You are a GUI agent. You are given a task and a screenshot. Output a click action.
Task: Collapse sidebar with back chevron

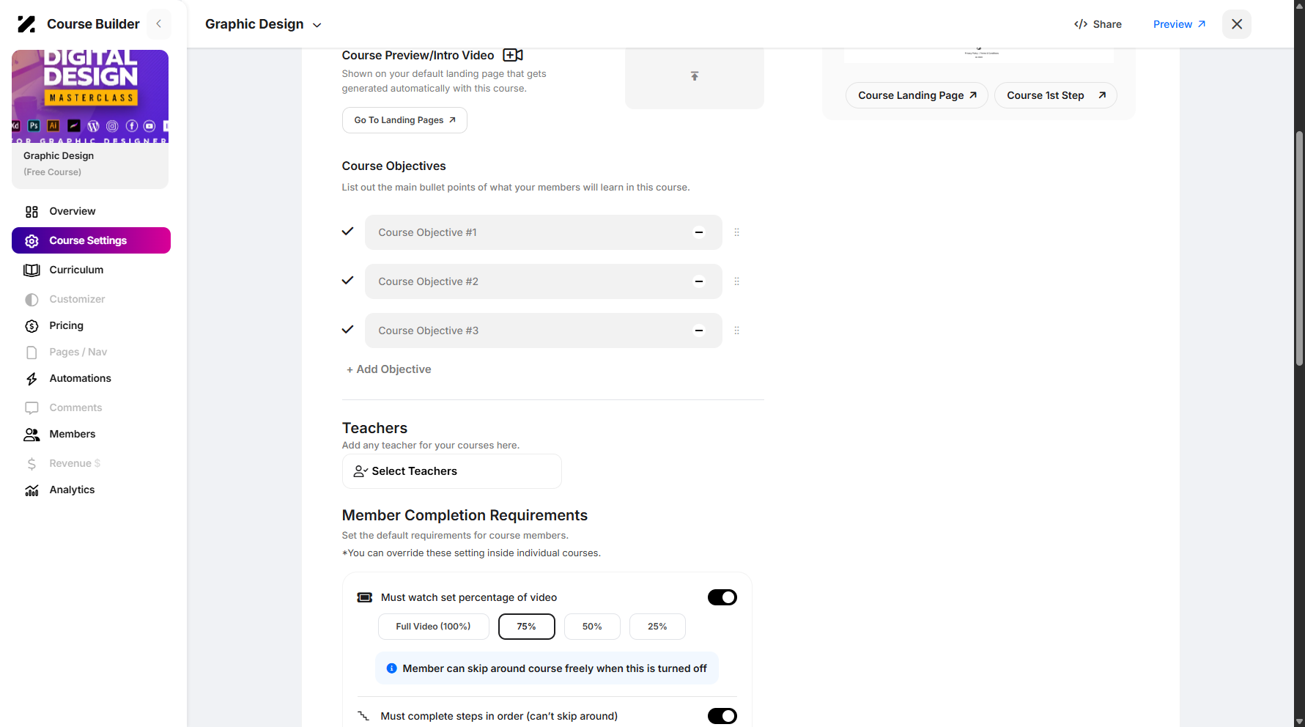point(158,24)
